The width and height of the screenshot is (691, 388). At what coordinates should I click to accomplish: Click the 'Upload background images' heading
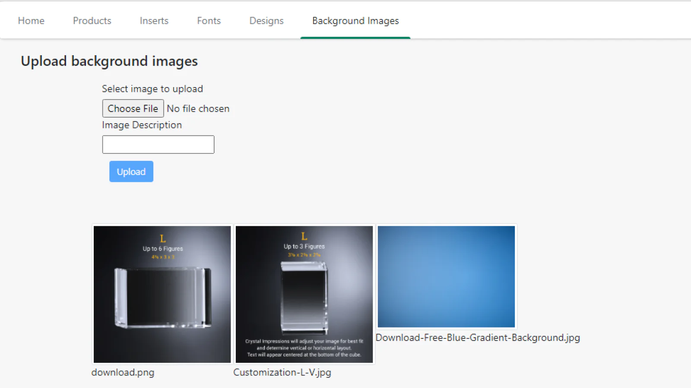[109, 61]
